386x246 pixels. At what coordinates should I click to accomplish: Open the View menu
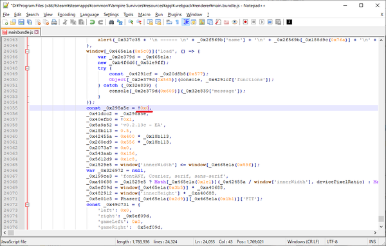coord(48,15)
